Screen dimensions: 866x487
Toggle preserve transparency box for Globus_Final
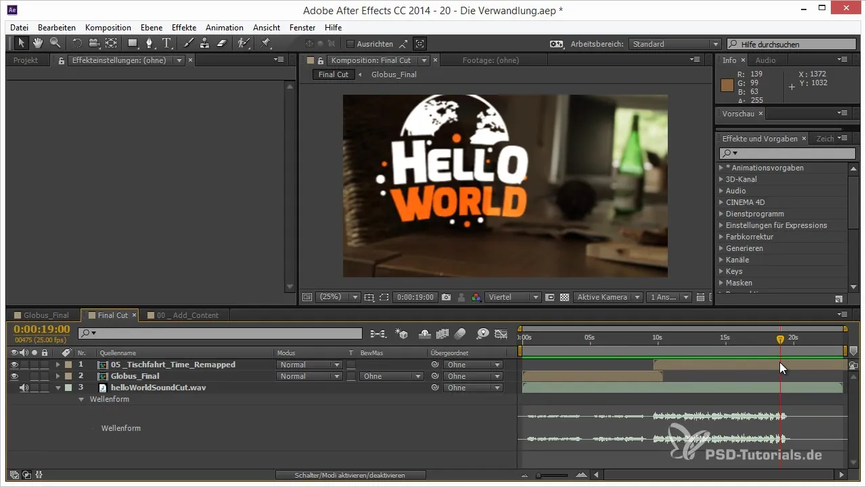coord(351,376)
